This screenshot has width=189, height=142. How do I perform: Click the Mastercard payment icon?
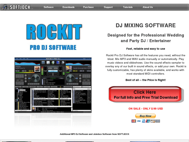click(x=134, y=121)
